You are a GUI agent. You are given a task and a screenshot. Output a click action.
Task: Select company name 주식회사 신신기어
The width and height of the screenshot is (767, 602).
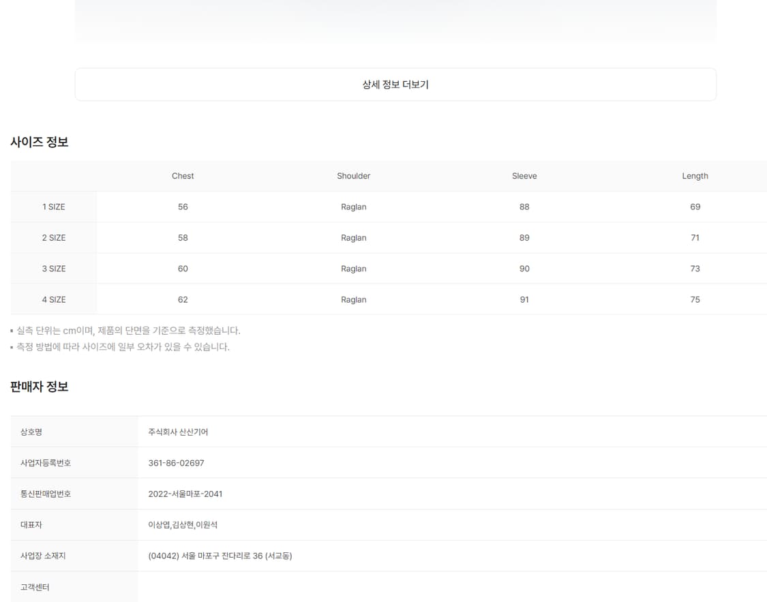pos(178,432)
